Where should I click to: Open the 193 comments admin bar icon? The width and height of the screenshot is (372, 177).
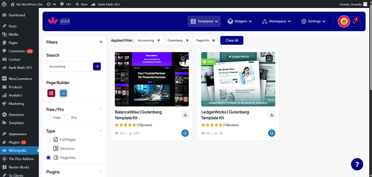coord(65,4)
